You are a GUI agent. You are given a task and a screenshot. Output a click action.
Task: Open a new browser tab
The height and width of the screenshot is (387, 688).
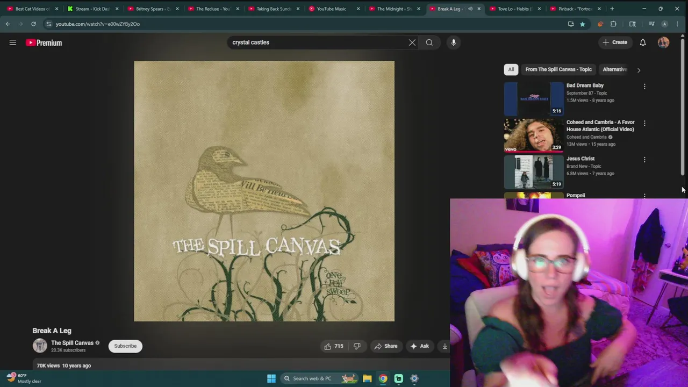coord(612,9)
